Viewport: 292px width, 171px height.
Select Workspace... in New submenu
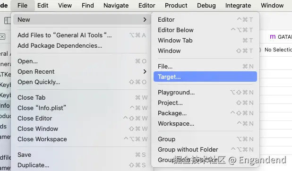[x=205, y=123]
